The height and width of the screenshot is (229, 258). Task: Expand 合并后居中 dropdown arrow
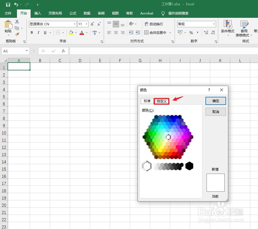pos(170,33)
